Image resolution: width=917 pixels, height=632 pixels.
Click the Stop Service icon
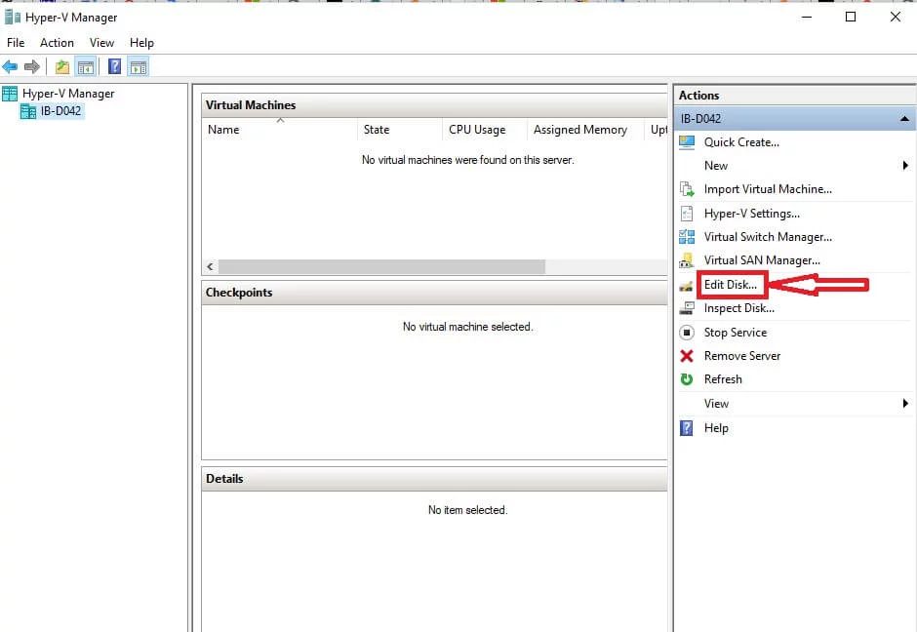(687, 332)
